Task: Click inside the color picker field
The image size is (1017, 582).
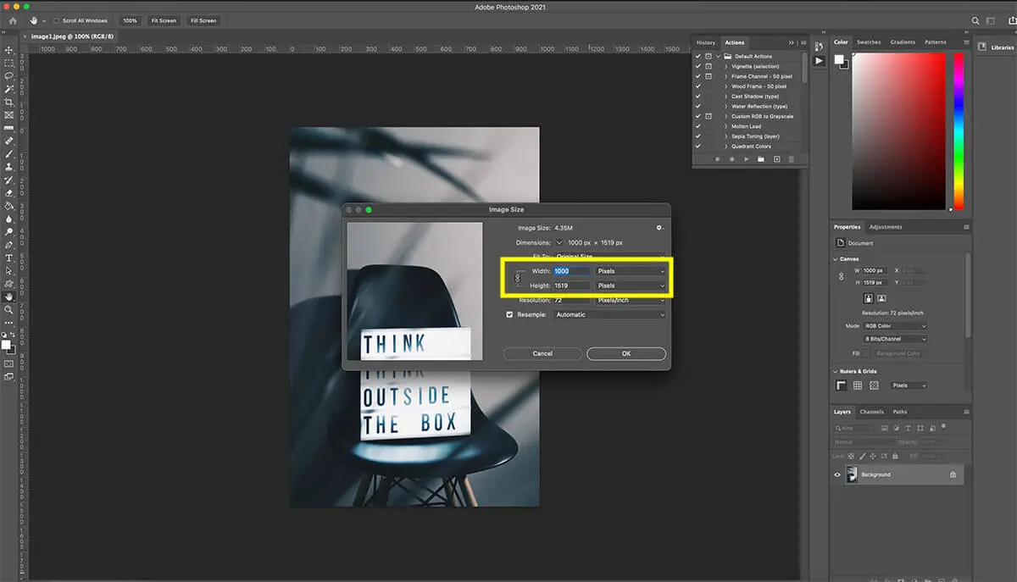Action: [898, 131]
